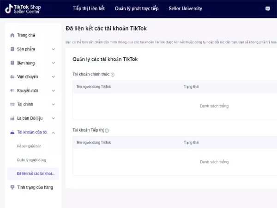This screenshot has height=208, width=277.
Task: Click the TikTok Shop Seller Center logo
Action: [23, 9]
